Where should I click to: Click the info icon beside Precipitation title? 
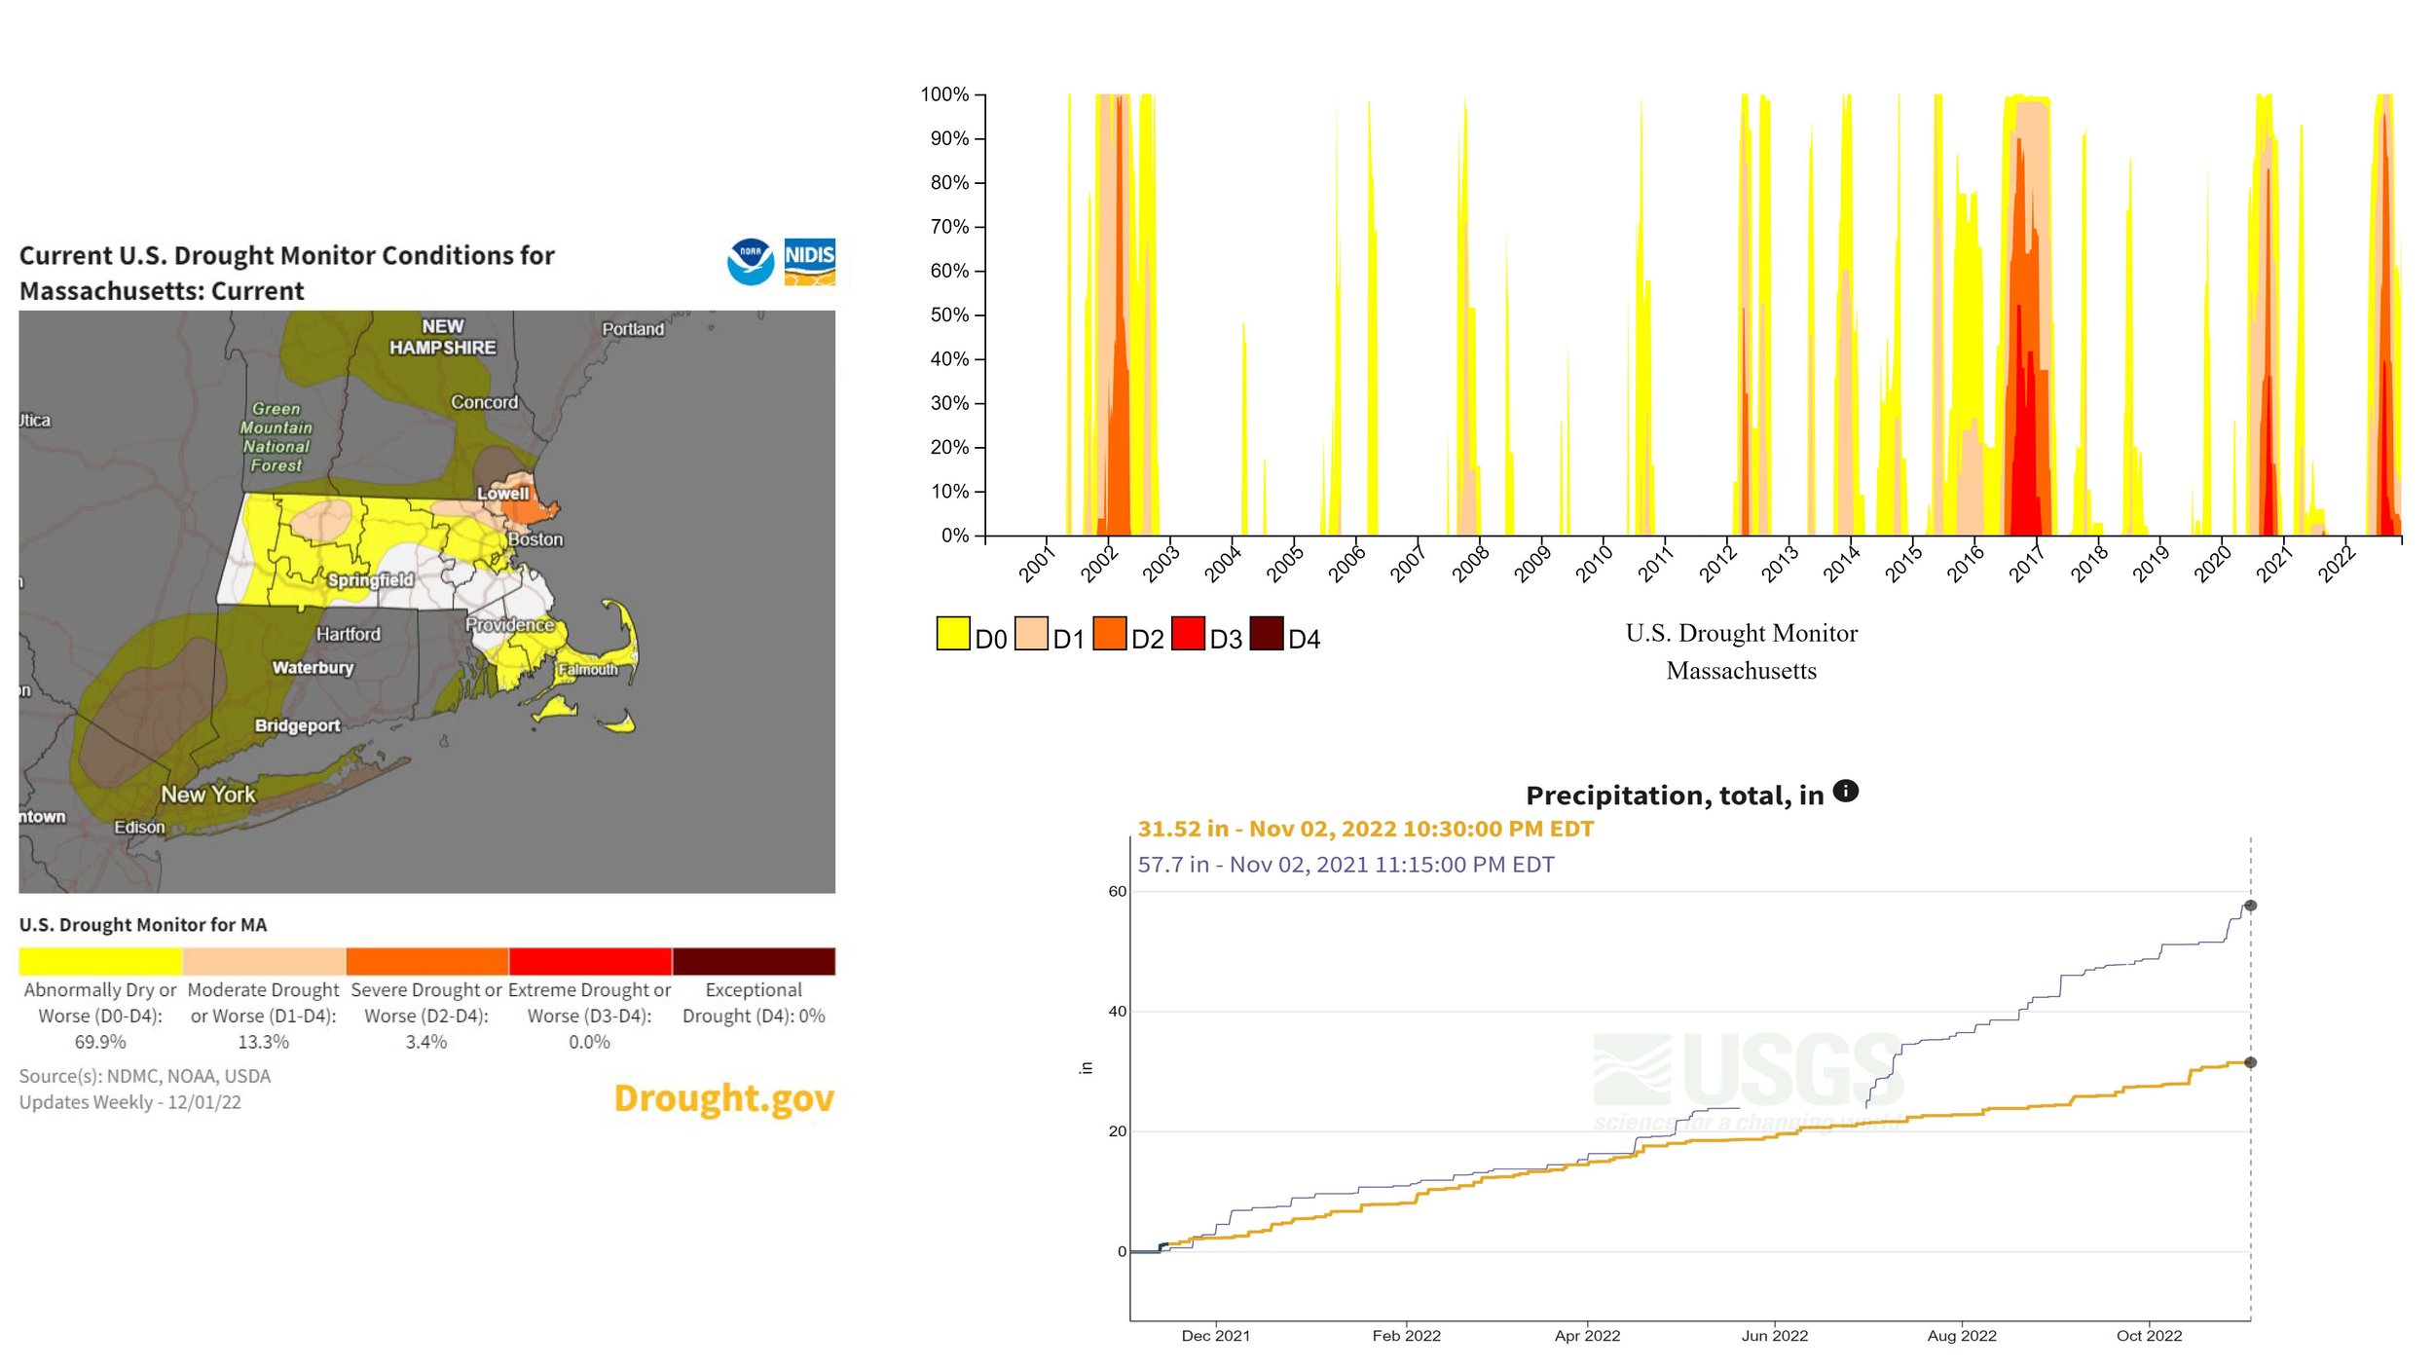point(1845,791)
